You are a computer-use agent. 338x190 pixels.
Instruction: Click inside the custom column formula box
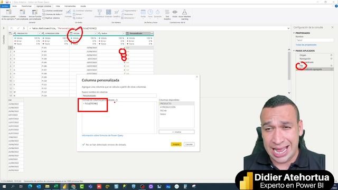[119, 117]
